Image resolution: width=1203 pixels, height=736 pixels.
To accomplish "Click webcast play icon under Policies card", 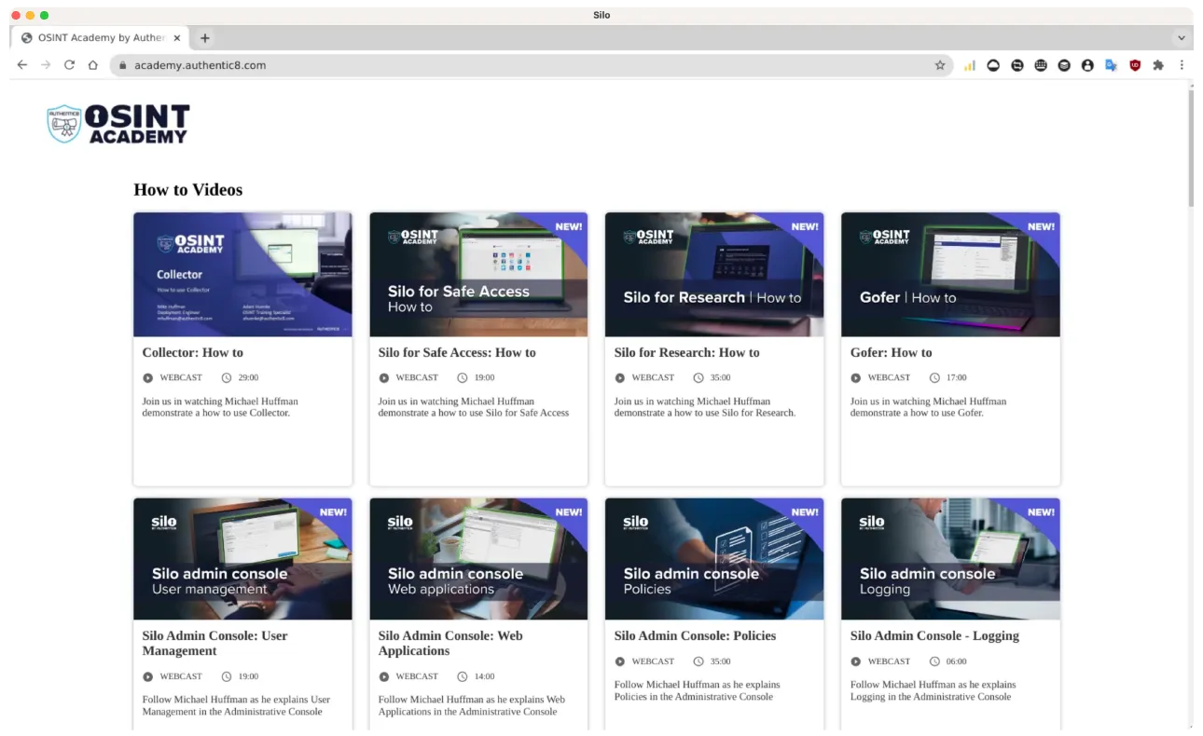I will (620, 661).
